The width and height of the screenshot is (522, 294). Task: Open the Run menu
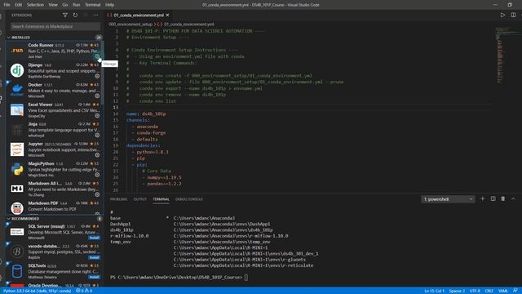click(76, 5)
